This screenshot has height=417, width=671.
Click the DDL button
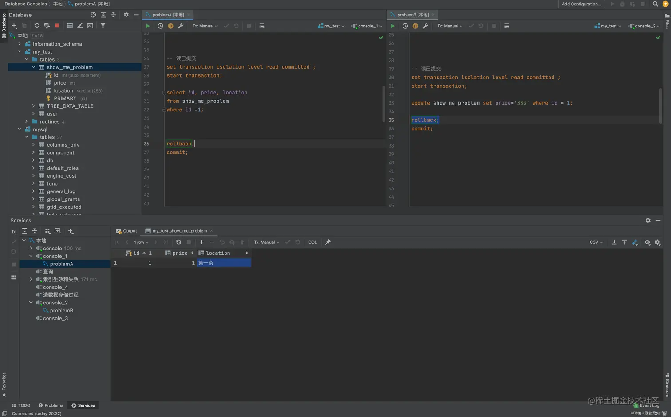point(312,242)
